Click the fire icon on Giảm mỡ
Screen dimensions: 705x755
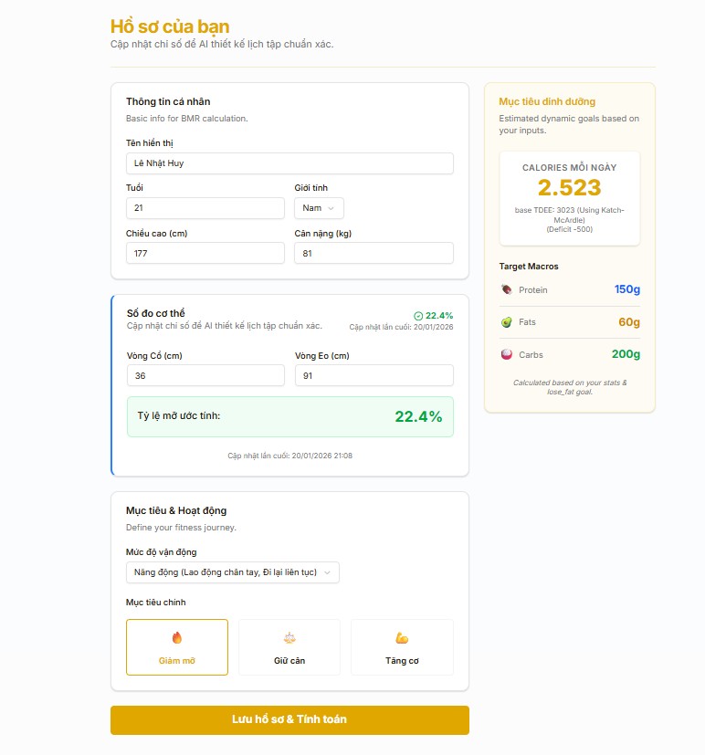click(x=177, y=638)
